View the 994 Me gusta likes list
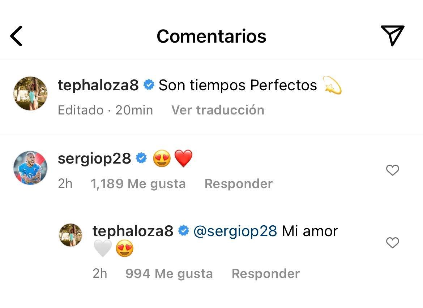Image resolution: width=423 pixels, height=308 pixels. coord(169,274)
